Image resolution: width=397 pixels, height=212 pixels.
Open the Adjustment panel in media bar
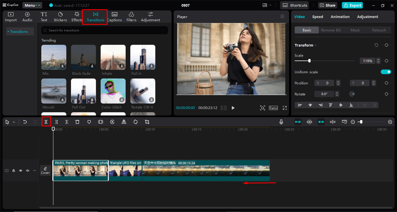(x=150, y=17)
